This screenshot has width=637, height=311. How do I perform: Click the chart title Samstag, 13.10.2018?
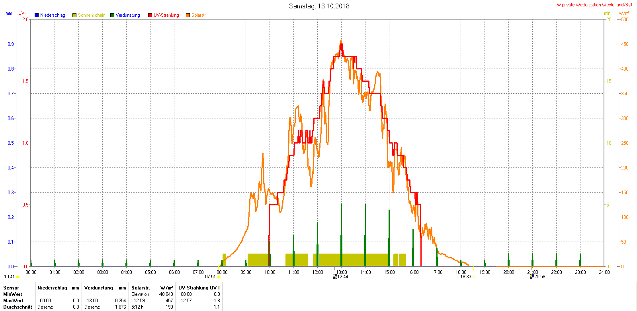(319, 6)
